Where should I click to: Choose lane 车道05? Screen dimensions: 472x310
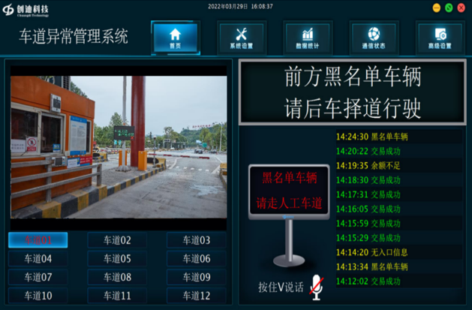pos(116,259)
